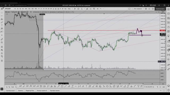The image size is (170, 95).
Task: Select the trend line tool in left sidebar
Action: coord(2,16)
